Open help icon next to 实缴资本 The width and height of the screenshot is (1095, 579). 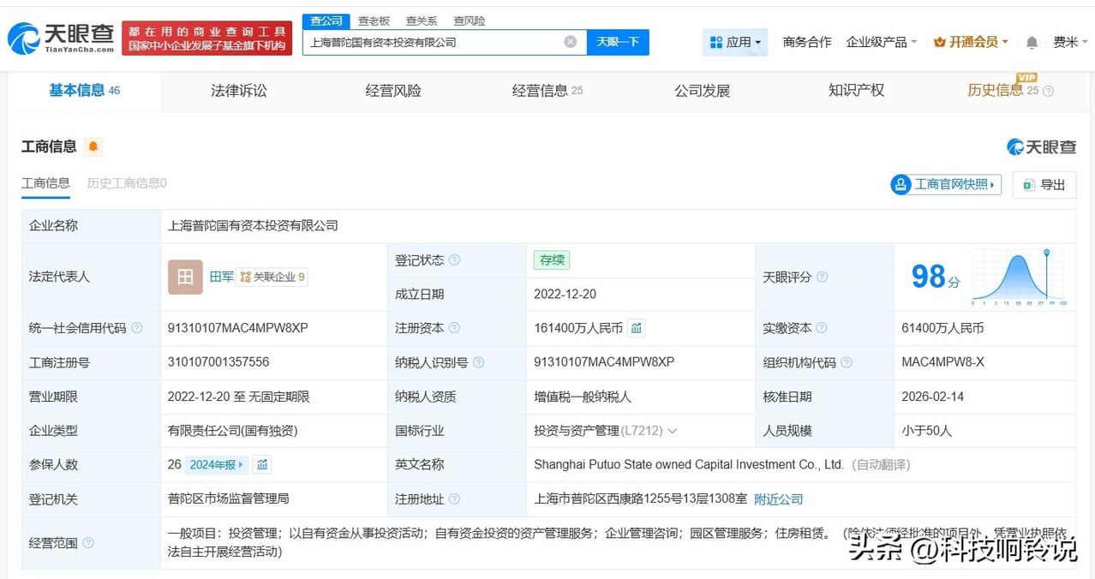(x=821, y=328)
